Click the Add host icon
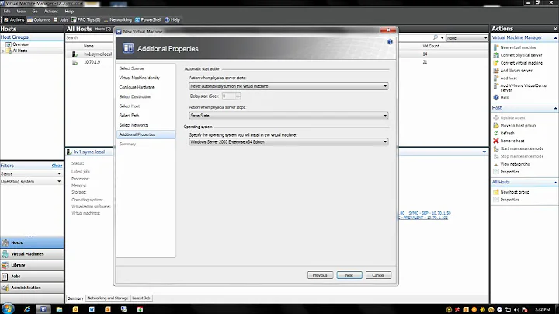Image resolution: width=559 pixels, height=314 pixels. (x=496, y=78)
